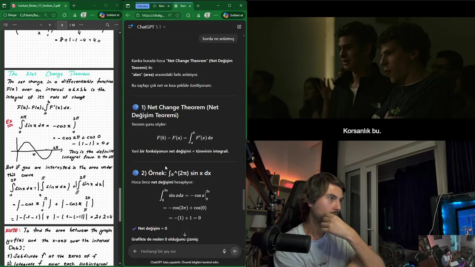The width and height of the screenshot is (475, 267).
Task: Jump to latest message with down arrow
Action: [185, 234]
